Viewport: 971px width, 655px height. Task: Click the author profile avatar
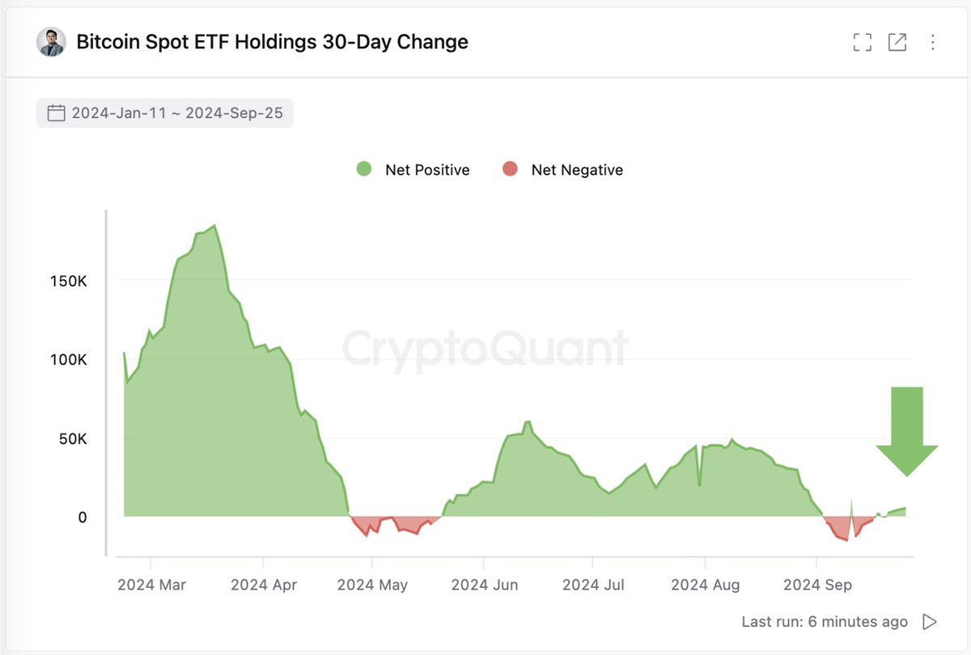(51, 42)
